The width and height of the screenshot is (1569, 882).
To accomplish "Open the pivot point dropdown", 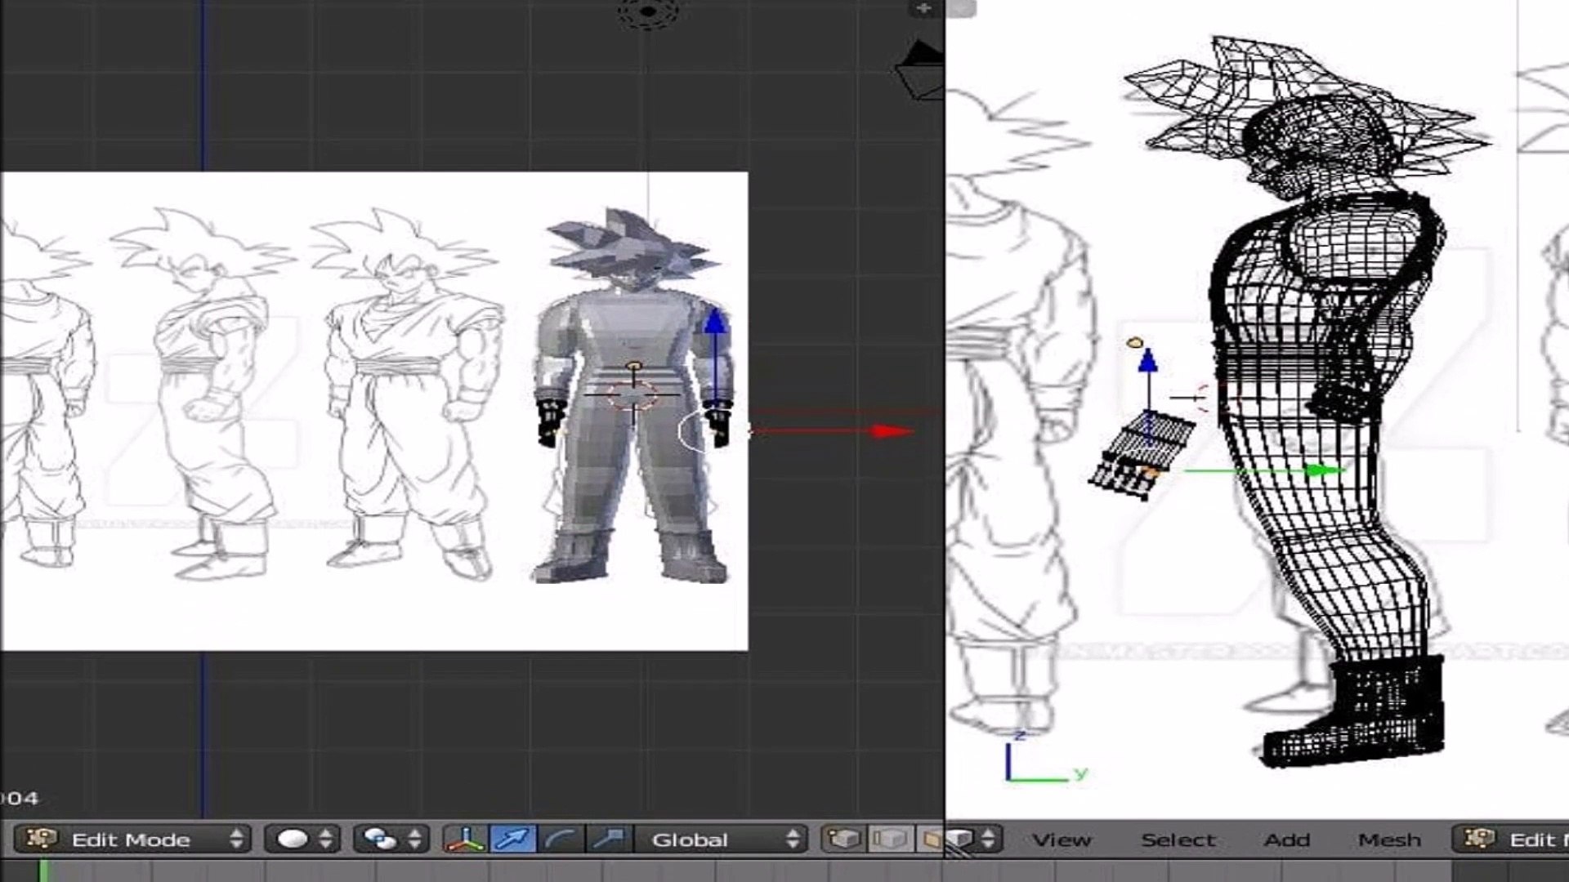I will (x=391, y=839).
